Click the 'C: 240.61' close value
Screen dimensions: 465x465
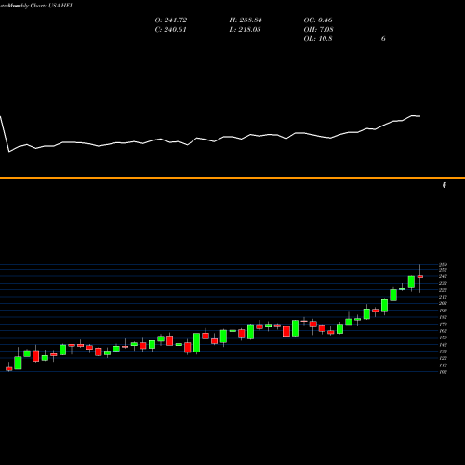pyautogui.click(x=170, y=30)
